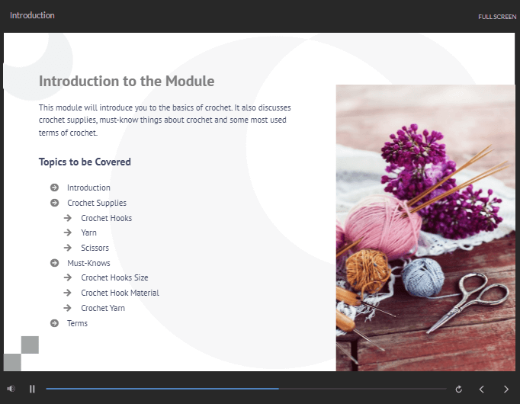The height and width of the screenshot is (404, 520).
Task: Advance to the next slide
Action: point(506,389)
